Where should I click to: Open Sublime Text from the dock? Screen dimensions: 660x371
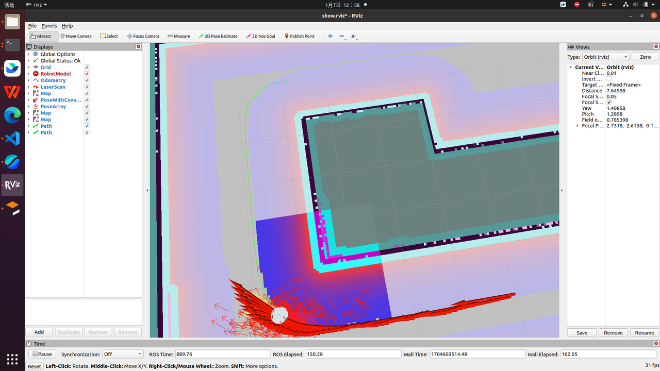(x=12, y=208)
